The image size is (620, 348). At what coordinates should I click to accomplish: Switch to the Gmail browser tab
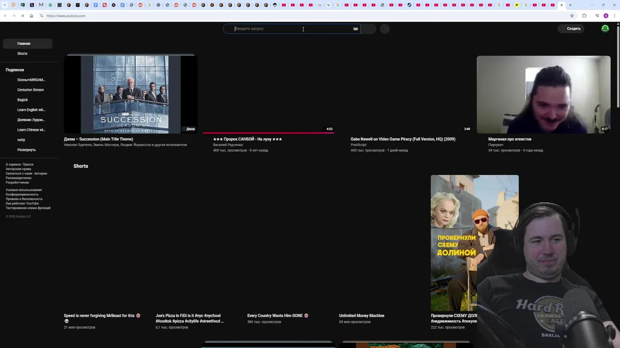point(41,5)
